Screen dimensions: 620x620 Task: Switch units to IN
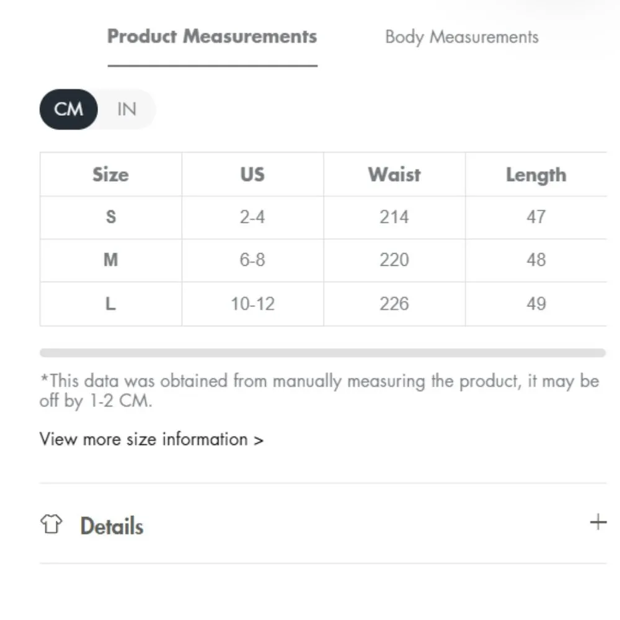(126, 110)
